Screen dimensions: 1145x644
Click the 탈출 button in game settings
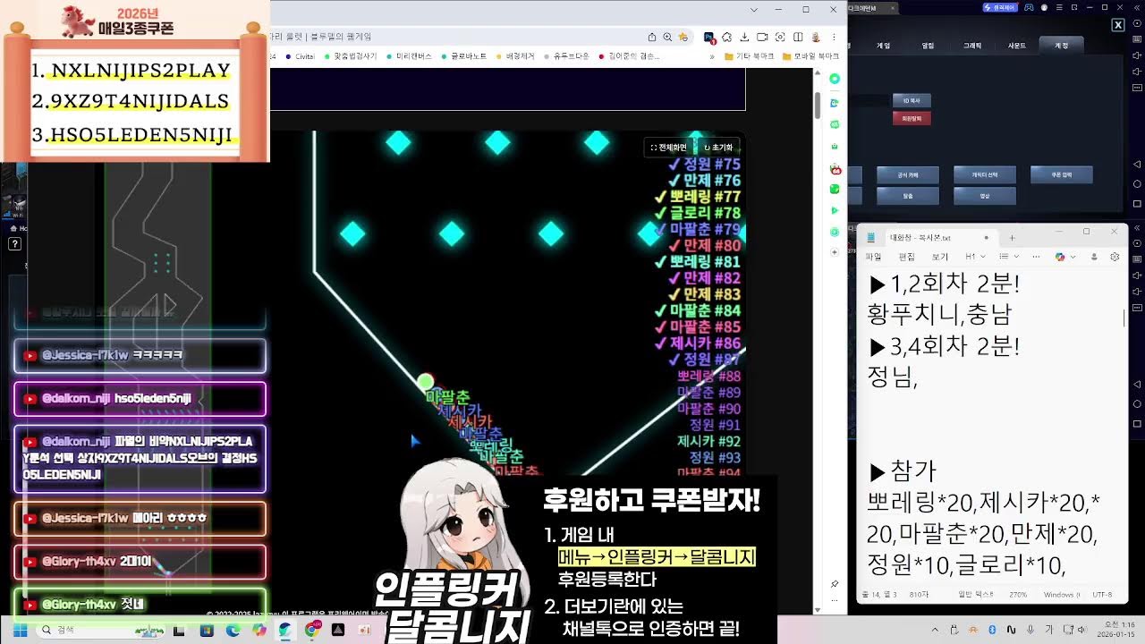coord(908,196)
